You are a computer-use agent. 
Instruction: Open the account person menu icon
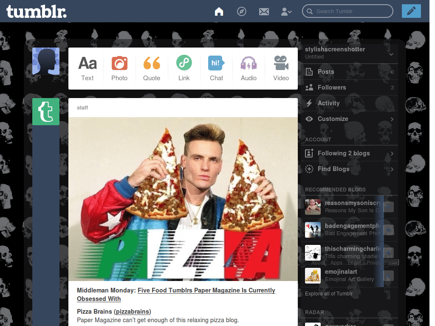tap(286, 11)
